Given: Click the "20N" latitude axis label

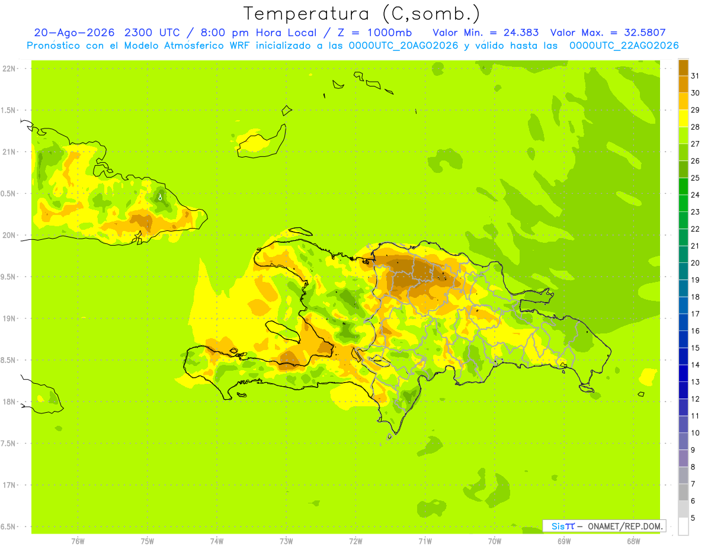Looking at the screenshot, I should (9, 235).
